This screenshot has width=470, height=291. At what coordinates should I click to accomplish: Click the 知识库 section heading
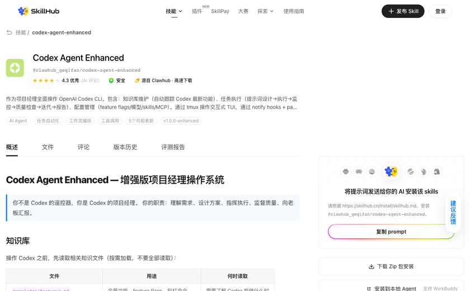tap(18, 241)
